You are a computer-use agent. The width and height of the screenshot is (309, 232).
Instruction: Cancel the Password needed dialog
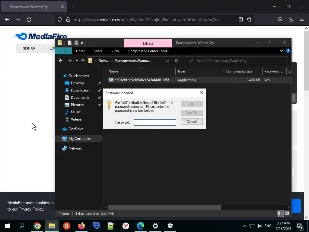click(192, 122)
